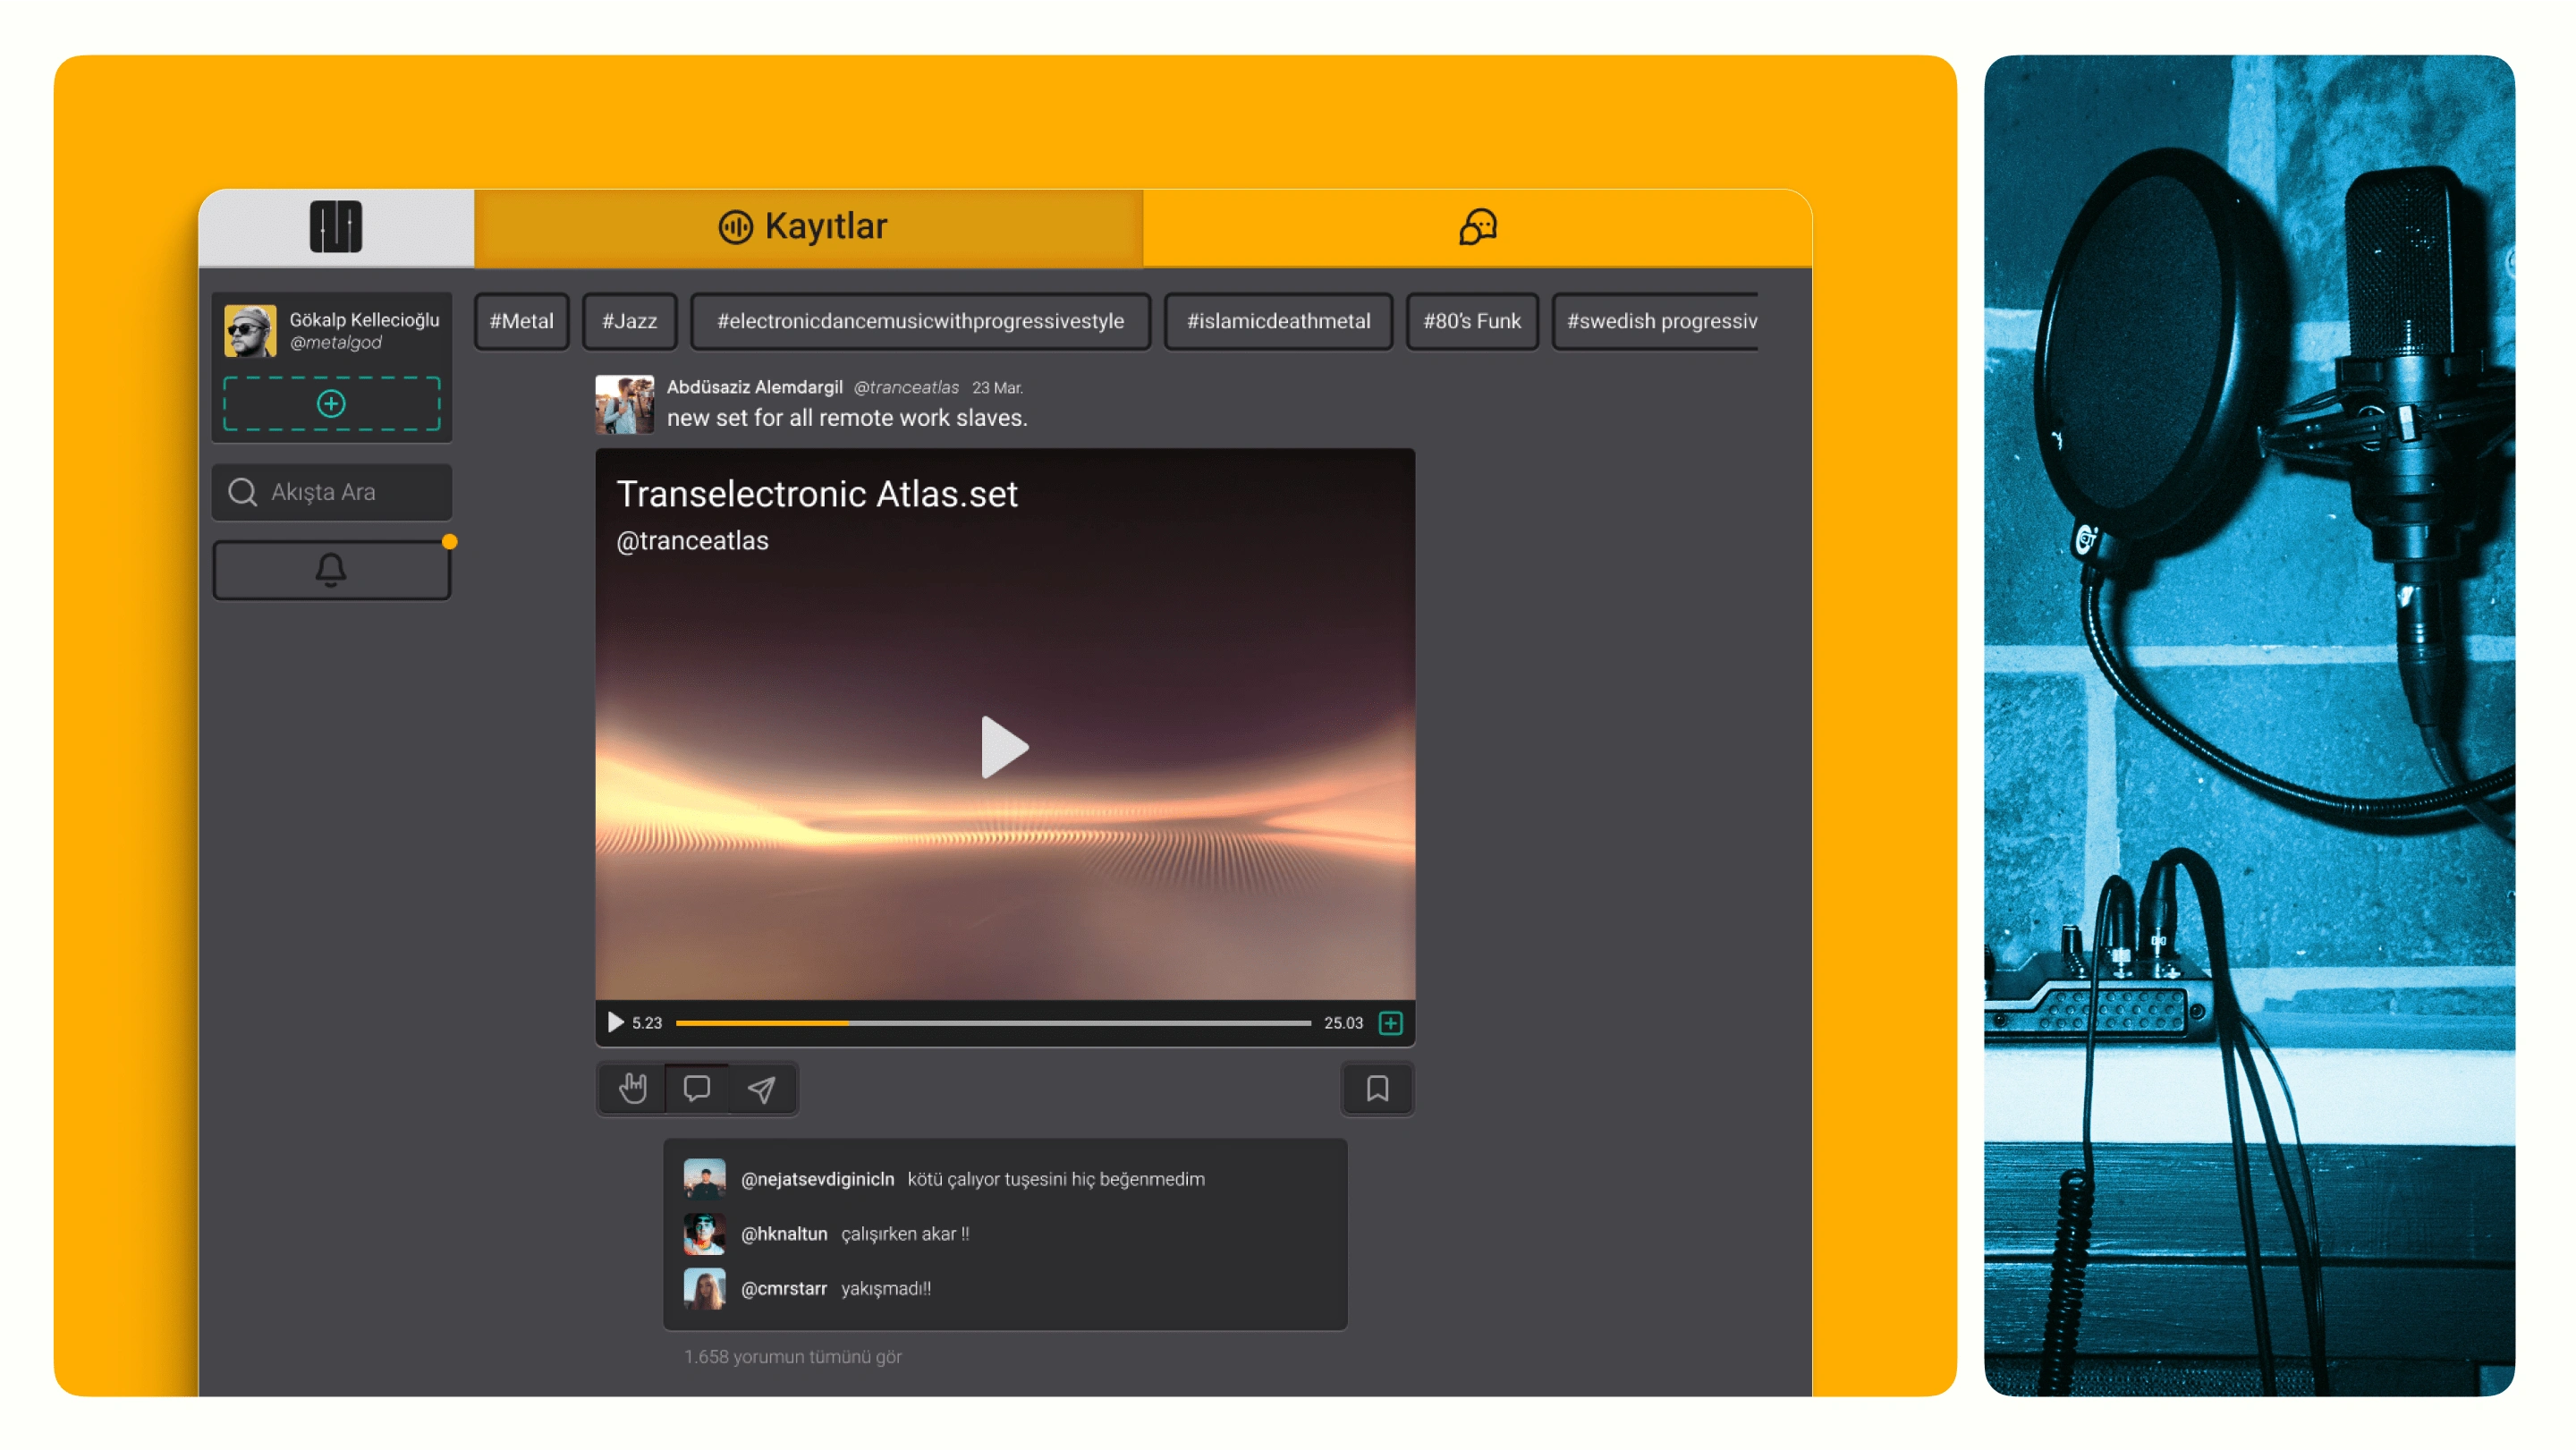The height and width of the screenshot is (1450, 2576).
Task: Click Gökalp Kellecioğlu profile avatar
Action: [250, 331]
